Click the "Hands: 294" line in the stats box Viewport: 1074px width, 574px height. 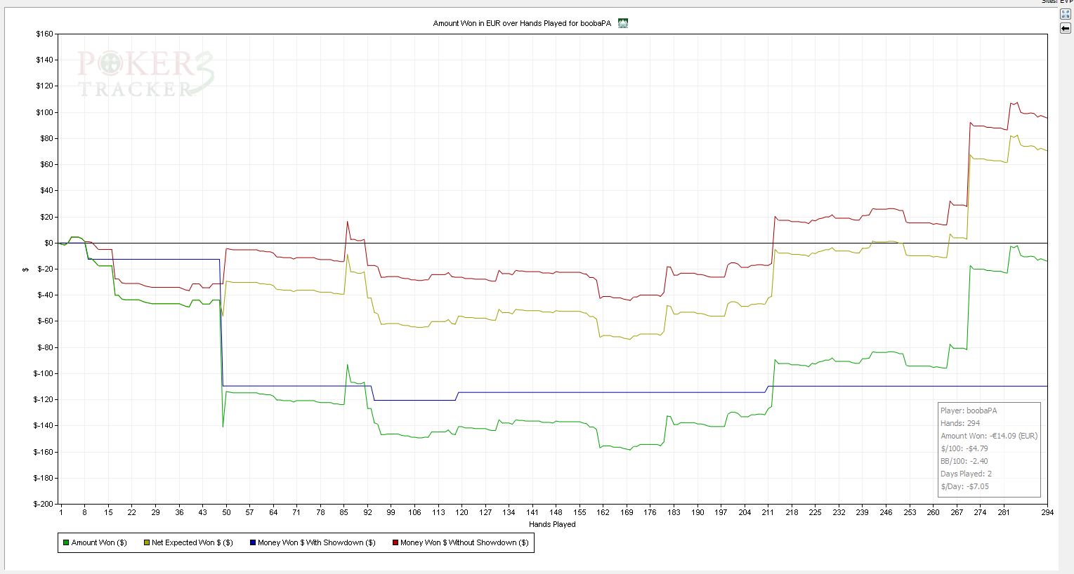click(x=960, y=423)
